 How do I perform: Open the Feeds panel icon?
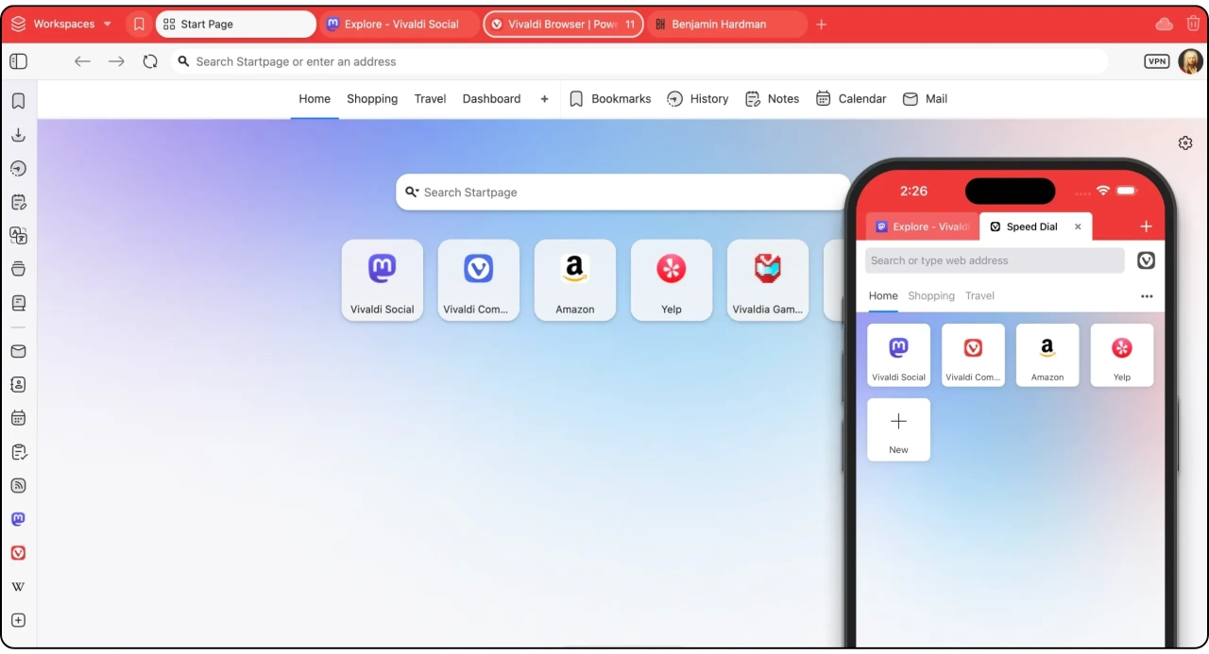pos(18,486)
